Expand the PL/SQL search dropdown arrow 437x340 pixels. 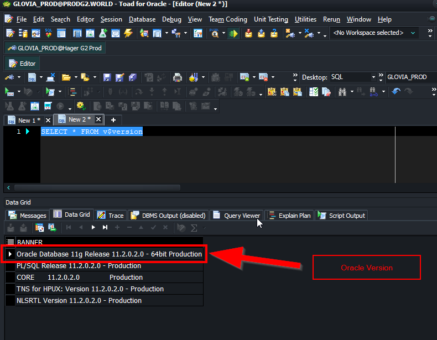click(223, 33)
